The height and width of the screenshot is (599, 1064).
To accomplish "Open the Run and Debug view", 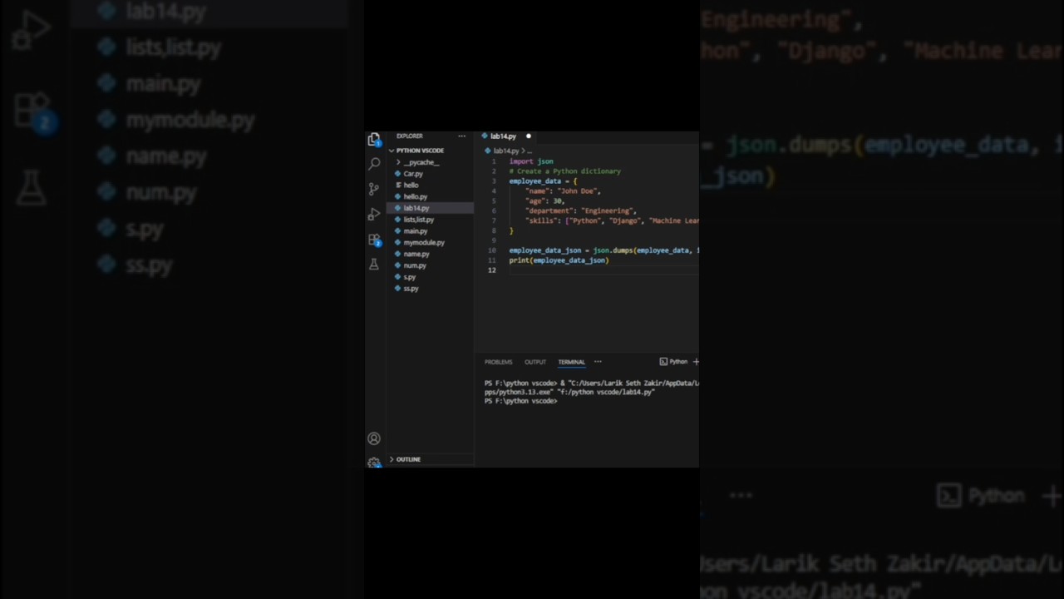I will point(374,215).
